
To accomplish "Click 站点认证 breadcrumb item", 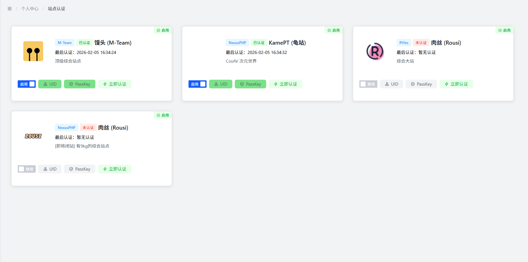I will [x=57, y=9].
